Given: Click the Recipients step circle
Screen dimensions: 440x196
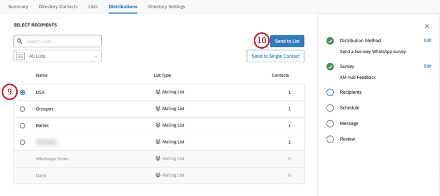Looking at the screenshot, I should point(330,92).
